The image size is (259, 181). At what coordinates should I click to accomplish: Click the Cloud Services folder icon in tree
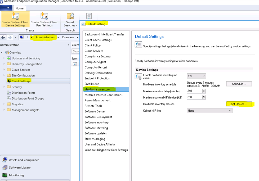coord(9,70)
